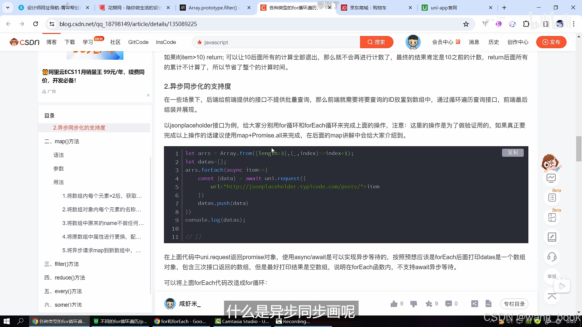Open the customer service headset icon
The height and width of the screenshot is (327, 582).
point(552,257)
